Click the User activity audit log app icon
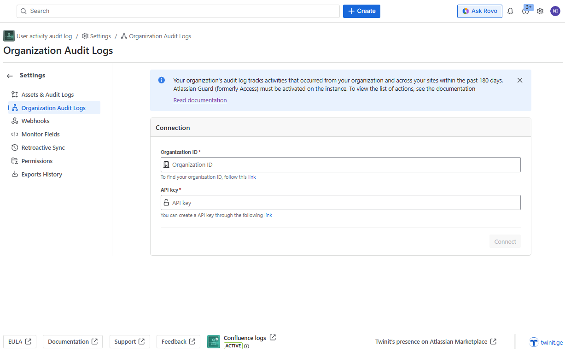 pyautogui.click(x=9, y=36)
